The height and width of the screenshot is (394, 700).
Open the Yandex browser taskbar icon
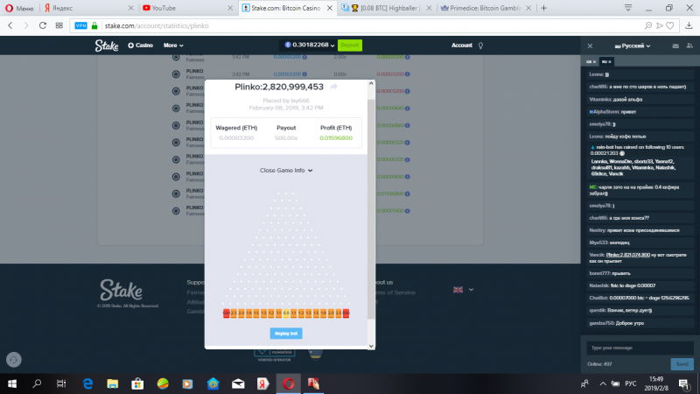[263, 383]
